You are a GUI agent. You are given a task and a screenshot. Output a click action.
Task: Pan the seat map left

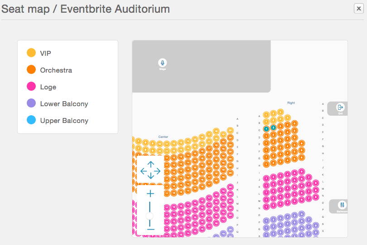[144, 171]
